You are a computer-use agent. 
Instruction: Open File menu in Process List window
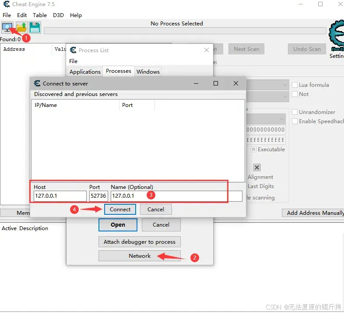(73, 61)
